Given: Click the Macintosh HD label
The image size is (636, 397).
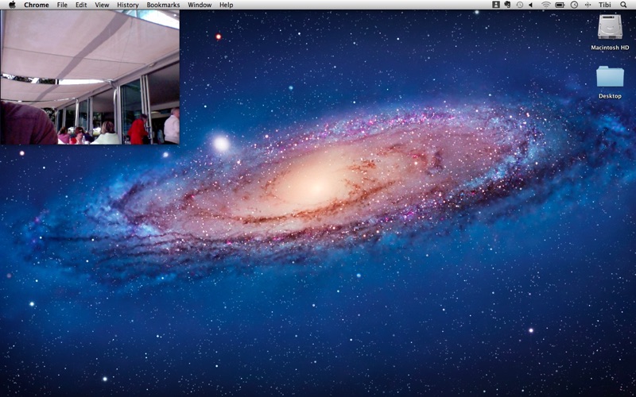Looking at the screenshot, I should (610, 48).
